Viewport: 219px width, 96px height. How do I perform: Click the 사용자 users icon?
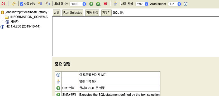click(x=7, y=22)
